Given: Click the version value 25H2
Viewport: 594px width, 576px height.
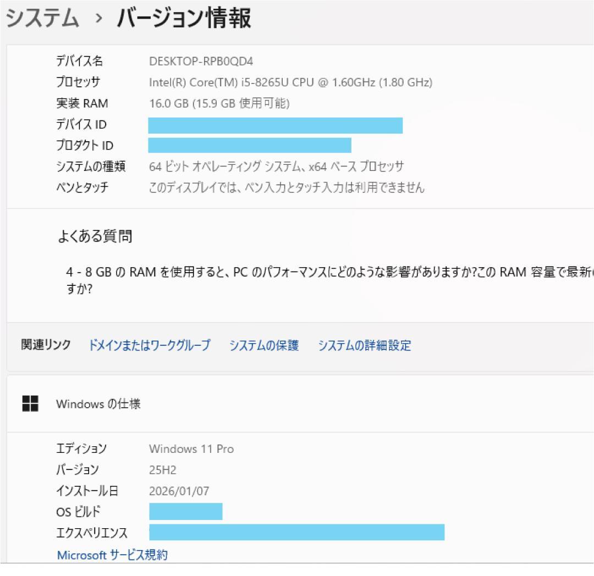Looking at the screenshot, I should (x=162, y=470).
